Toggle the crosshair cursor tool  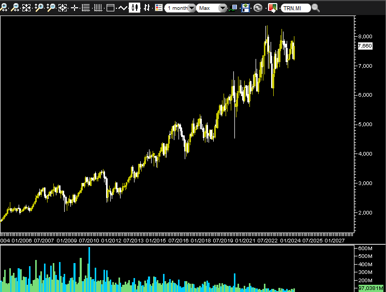(75, 8)
